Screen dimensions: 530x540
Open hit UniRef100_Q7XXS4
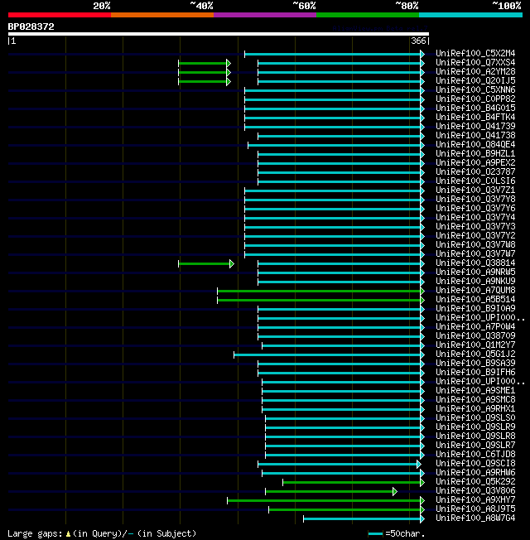(475, 63)
